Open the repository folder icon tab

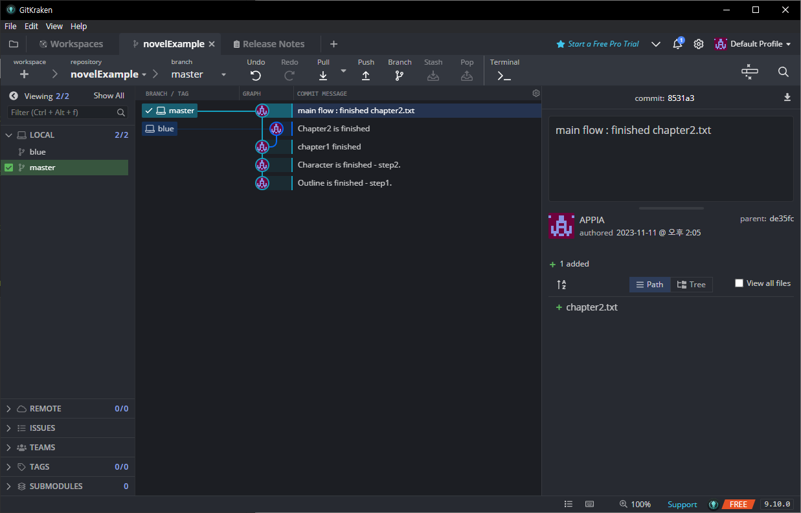[14, 44]
